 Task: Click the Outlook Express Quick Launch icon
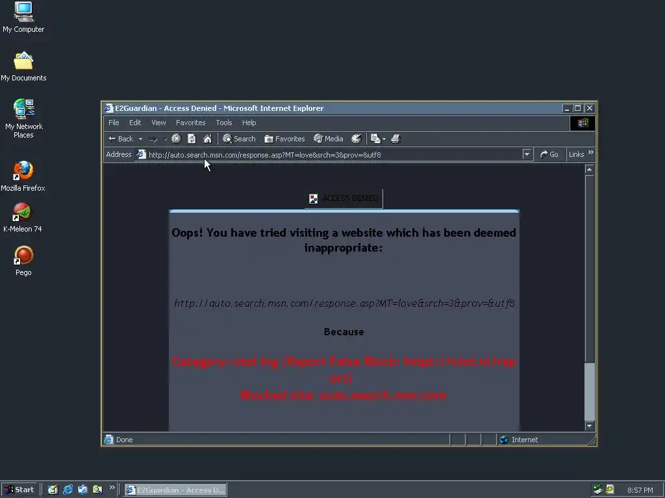click(x=82, y=490)
